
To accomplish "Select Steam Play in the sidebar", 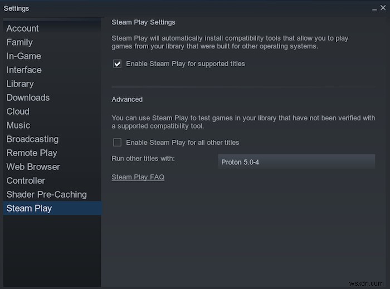I will coord(29,208).
